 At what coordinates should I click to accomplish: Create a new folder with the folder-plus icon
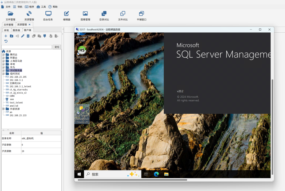coord(11,36)
